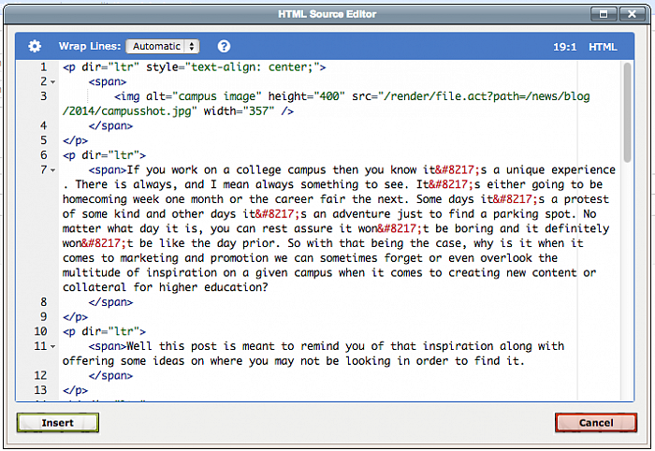The width and height of the screenshot is (655, 451).
Task: Place cursor in "text-align: center;" style value
Action: pyautogui.click(x=252, y=67)
